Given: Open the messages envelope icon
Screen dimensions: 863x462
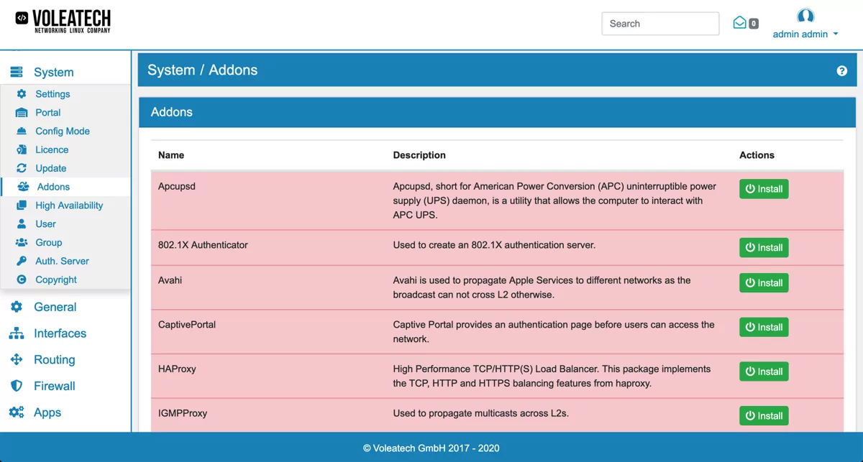Looking at the screenshot, I should (x=740, y=22).
